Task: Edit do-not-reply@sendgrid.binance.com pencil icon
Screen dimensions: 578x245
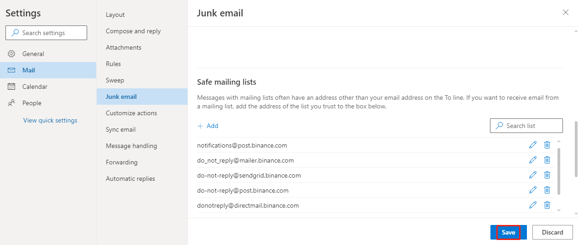Action: click(532, 175)
